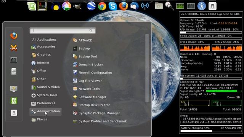Open the orange X favorites icon

(x=14, y=48)
